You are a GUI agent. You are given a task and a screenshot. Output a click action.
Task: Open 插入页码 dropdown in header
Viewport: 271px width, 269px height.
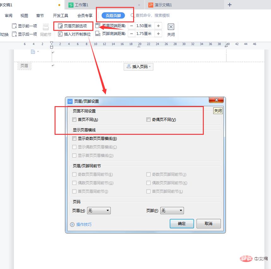click(139, 66)
